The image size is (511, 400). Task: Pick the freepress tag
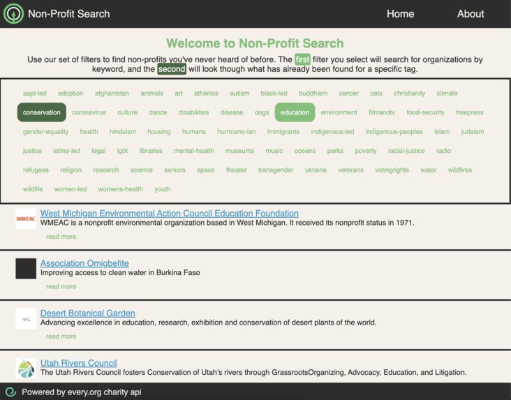click(x=470, y=112)
